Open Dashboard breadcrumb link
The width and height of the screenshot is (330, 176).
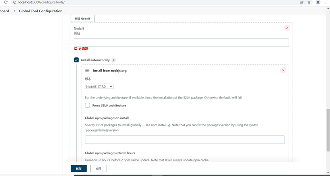4,11
